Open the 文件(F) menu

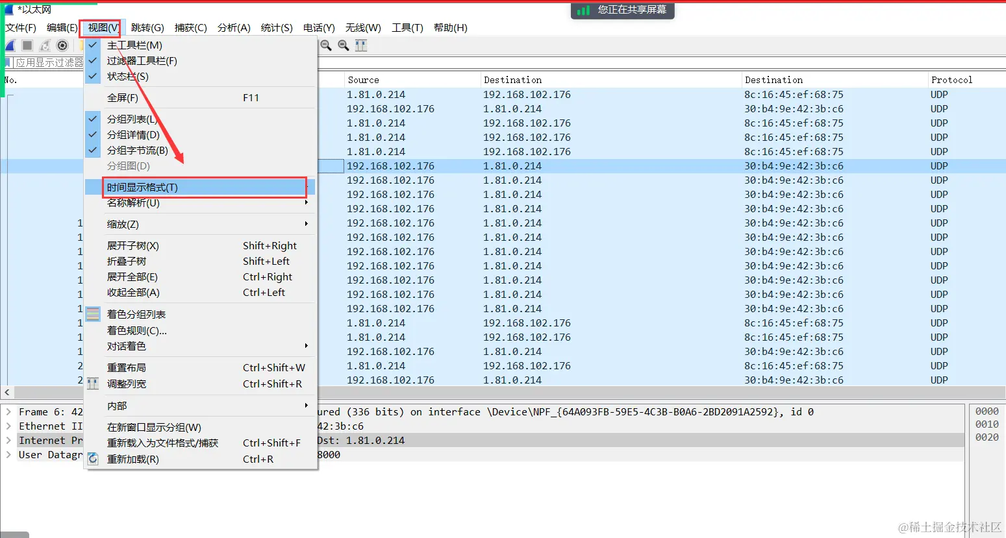(x=21, y=28)
